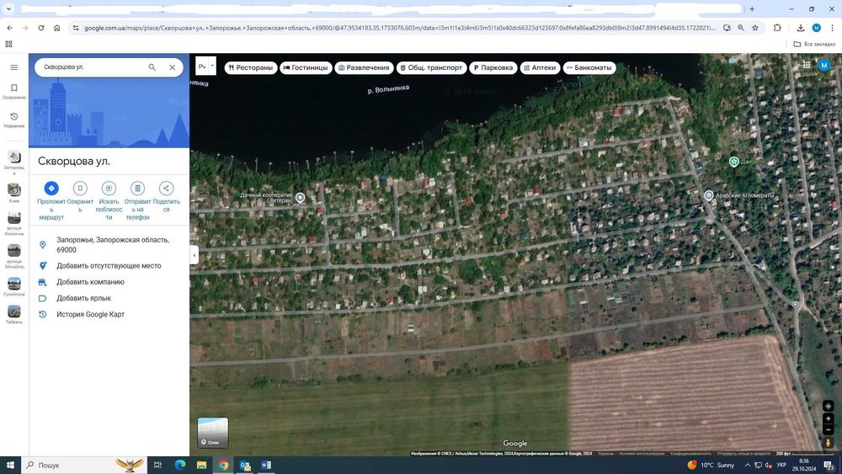Screen dimensions: 842x474
Task: Open the Сохранено (Saved) sidebar item
Action: point(14,91)
